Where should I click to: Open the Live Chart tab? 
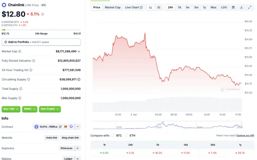pyautogui.click(x=134, y=7)
